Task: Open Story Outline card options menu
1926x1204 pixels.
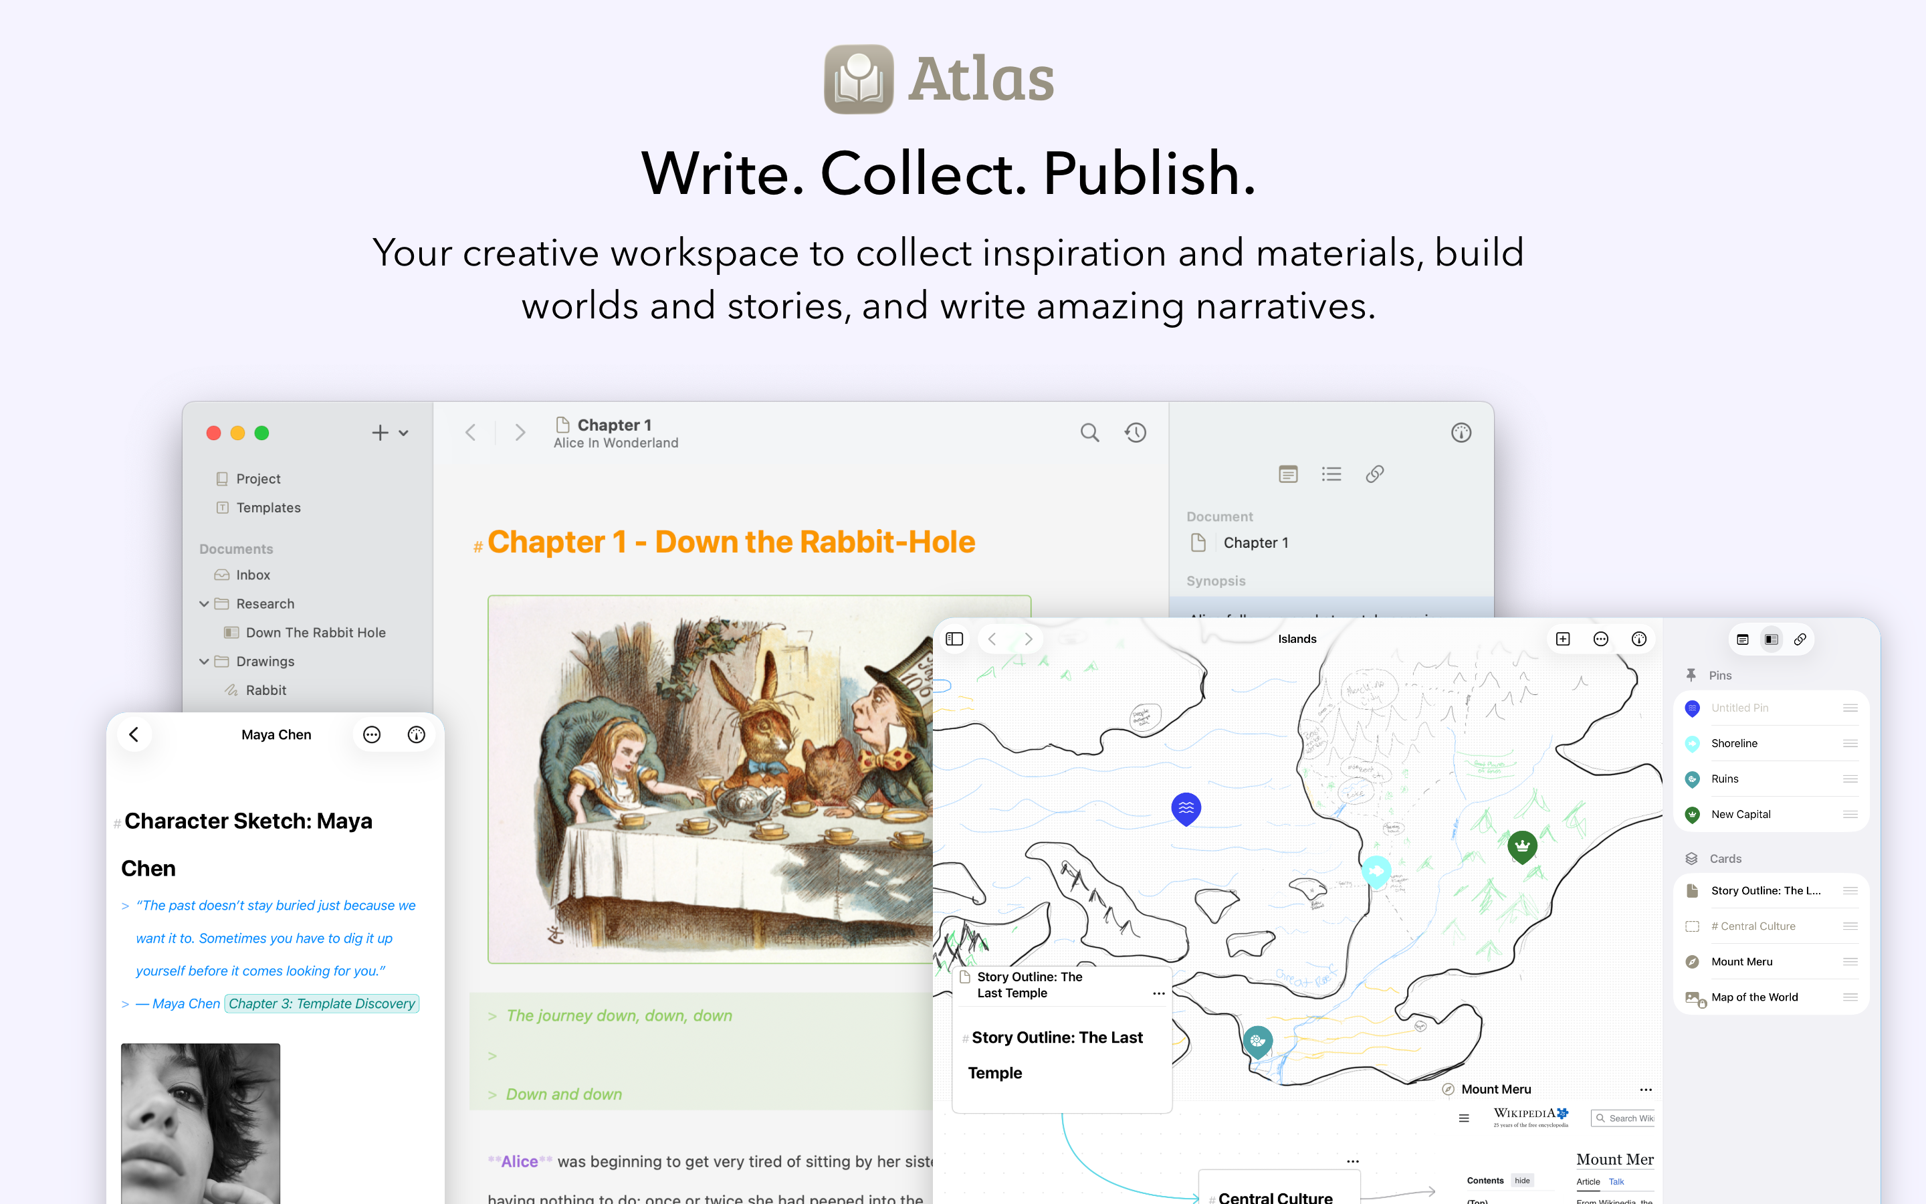Action: pyautogui.click(x=1159, y=993)
